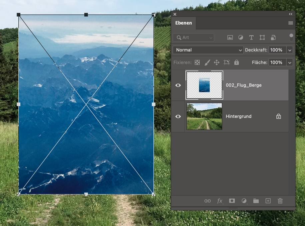Open the Normal blend mode dropdown
This screenshot has height=226, width=305.
[208, 50]
